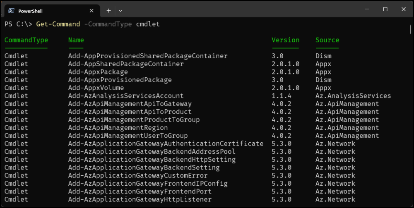This screenshot has width=414, height=208.
Task: Click the cmdlet argument in the prompt
Action: pos(148,24)
